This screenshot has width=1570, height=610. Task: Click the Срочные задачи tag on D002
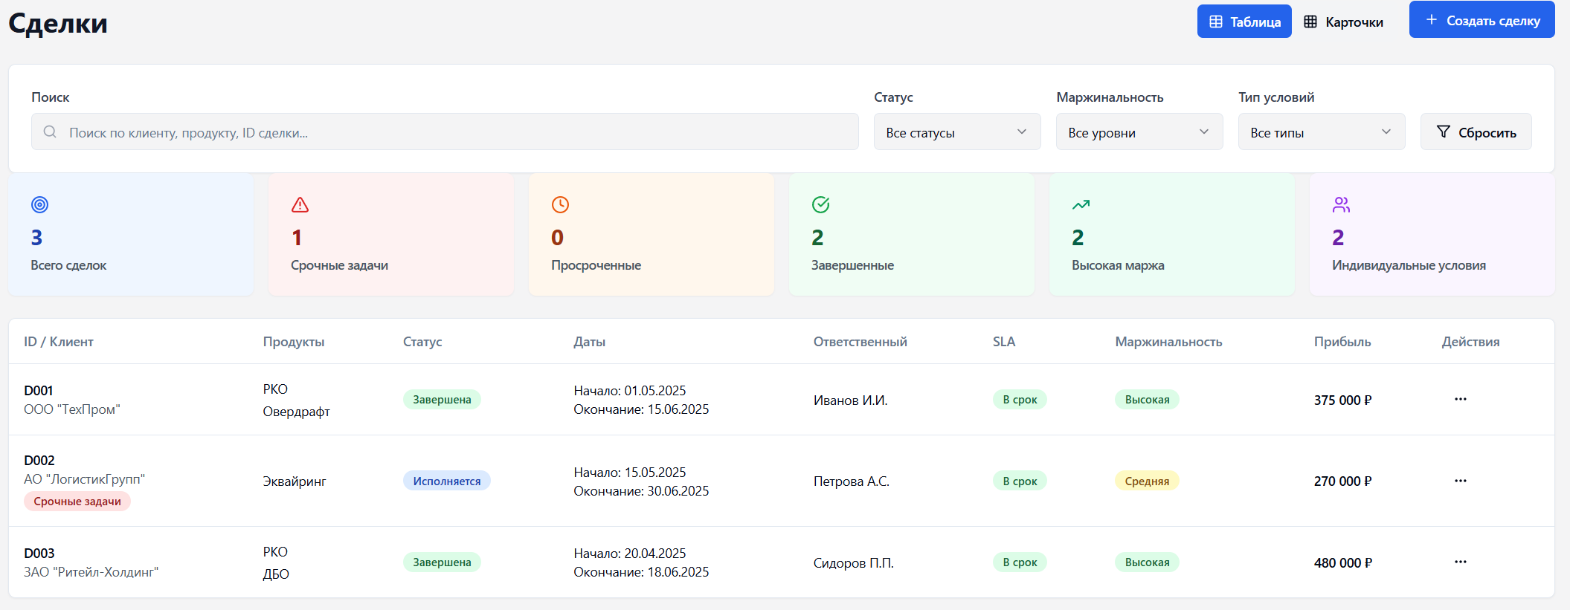[77, 502]
